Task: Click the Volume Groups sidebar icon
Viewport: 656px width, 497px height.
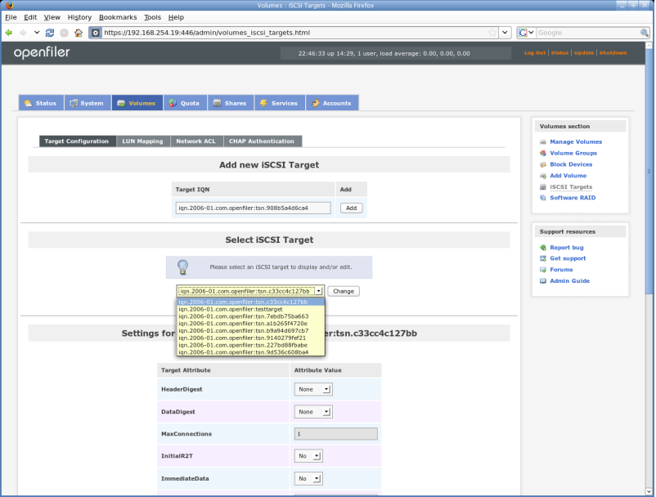Action: 543,154
